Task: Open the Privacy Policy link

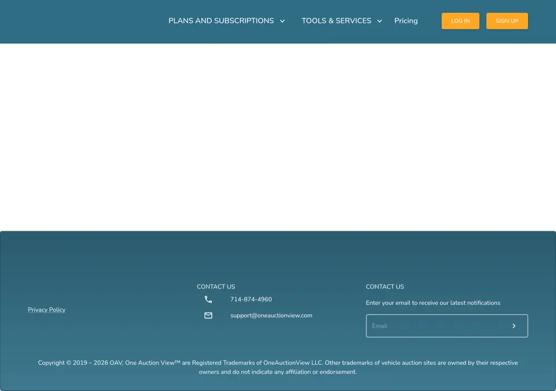Action: [x=47, y=310]
